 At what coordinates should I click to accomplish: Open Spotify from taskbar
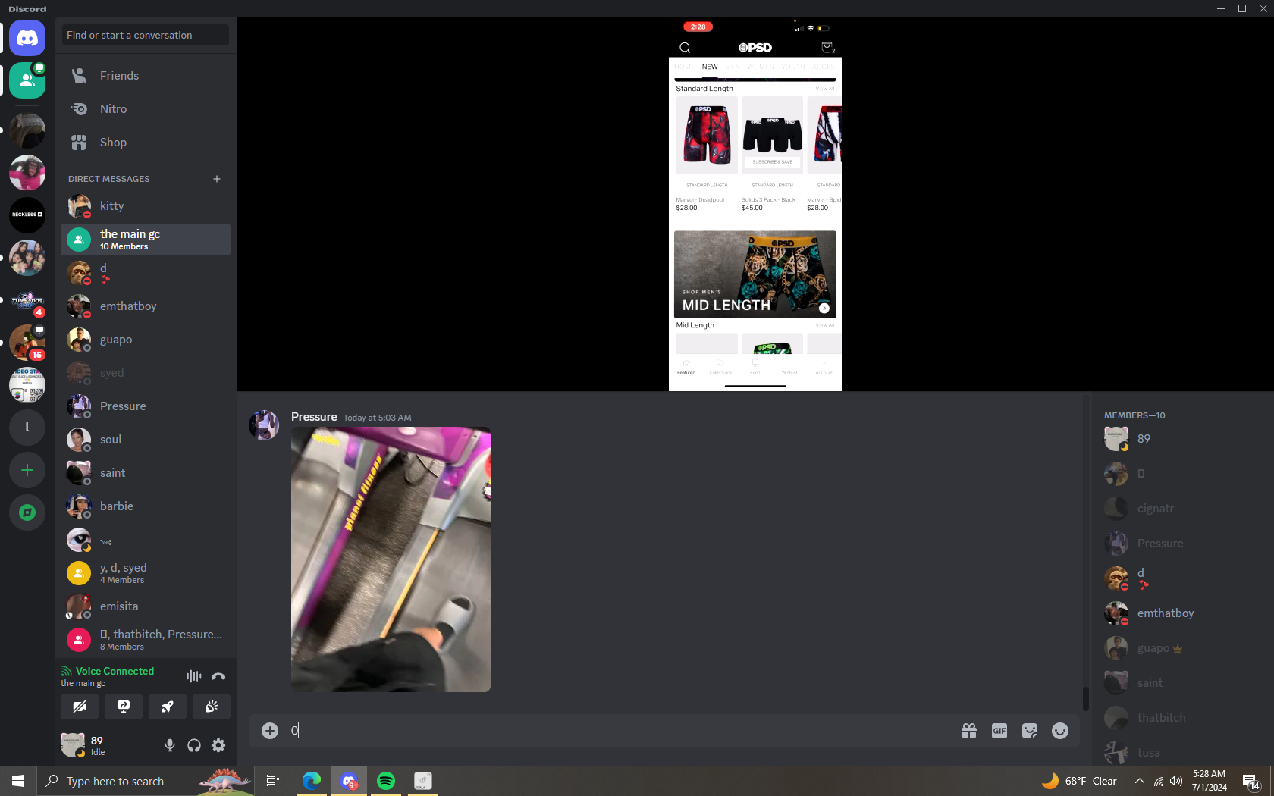[386, 781]
